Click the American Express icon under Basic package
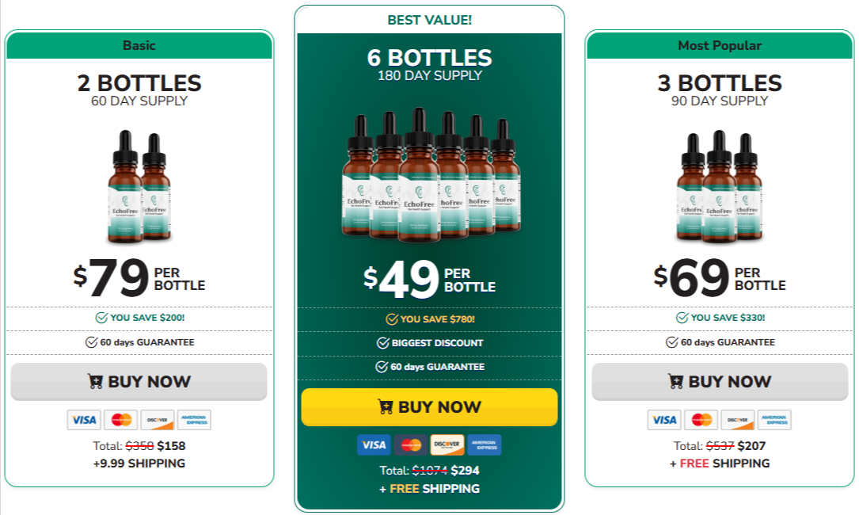Image resolution: width=859 pixels, height=515 pixels. 192,420
